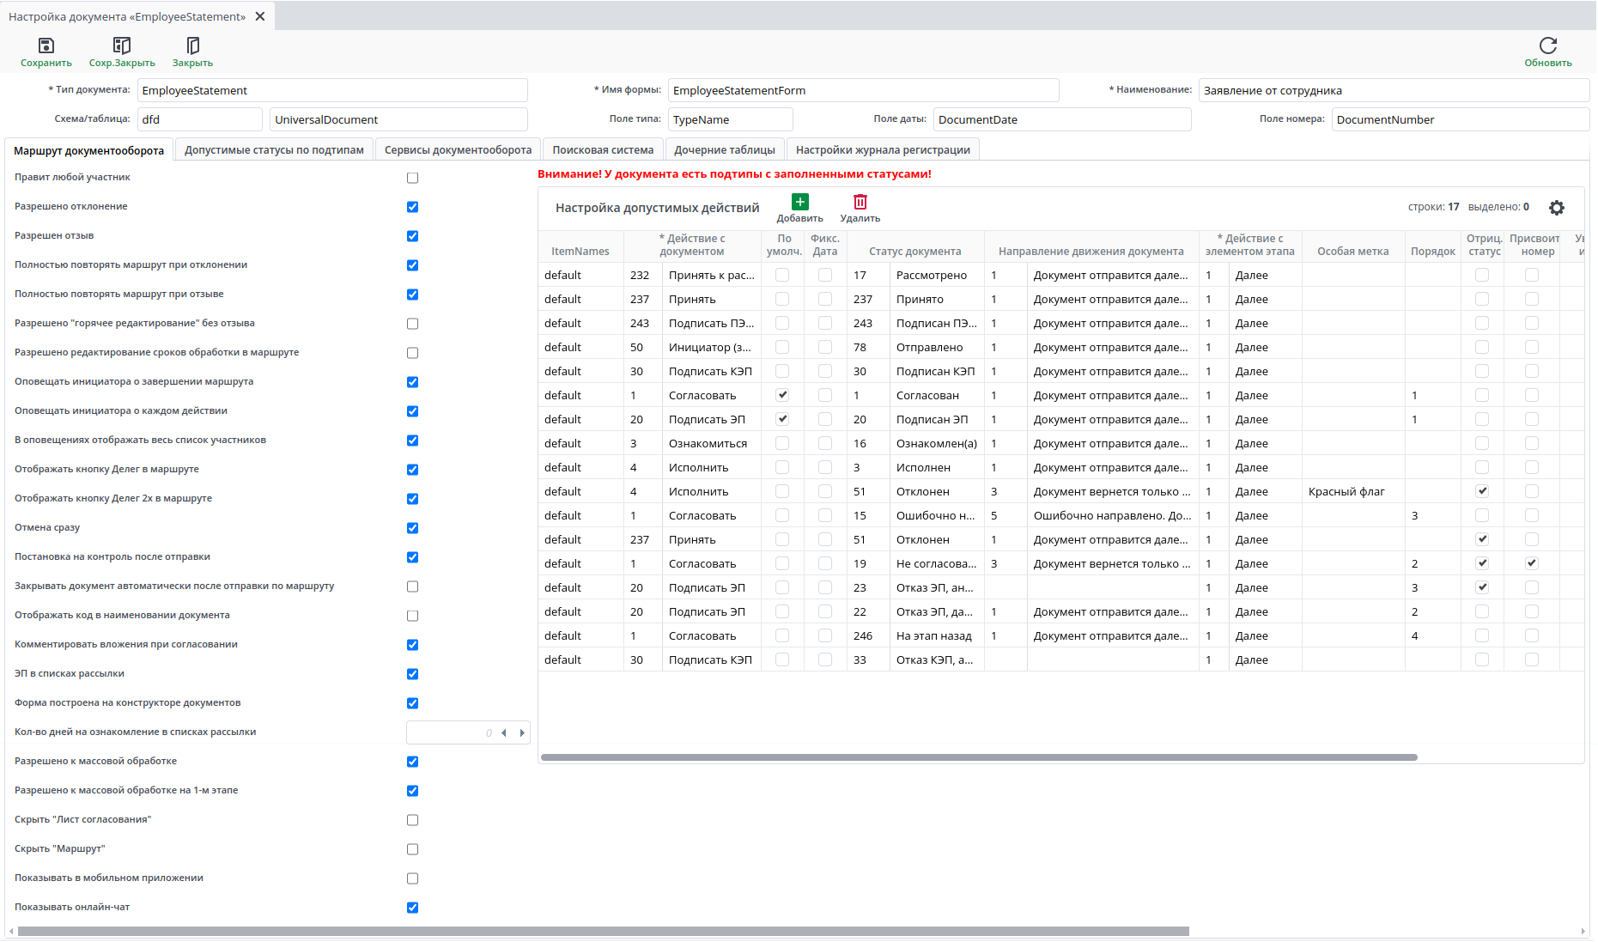Toggle the 'Разрешен отзыв' checkbox
Viewport: 1598px width, 942px height.
pos(412,236)
